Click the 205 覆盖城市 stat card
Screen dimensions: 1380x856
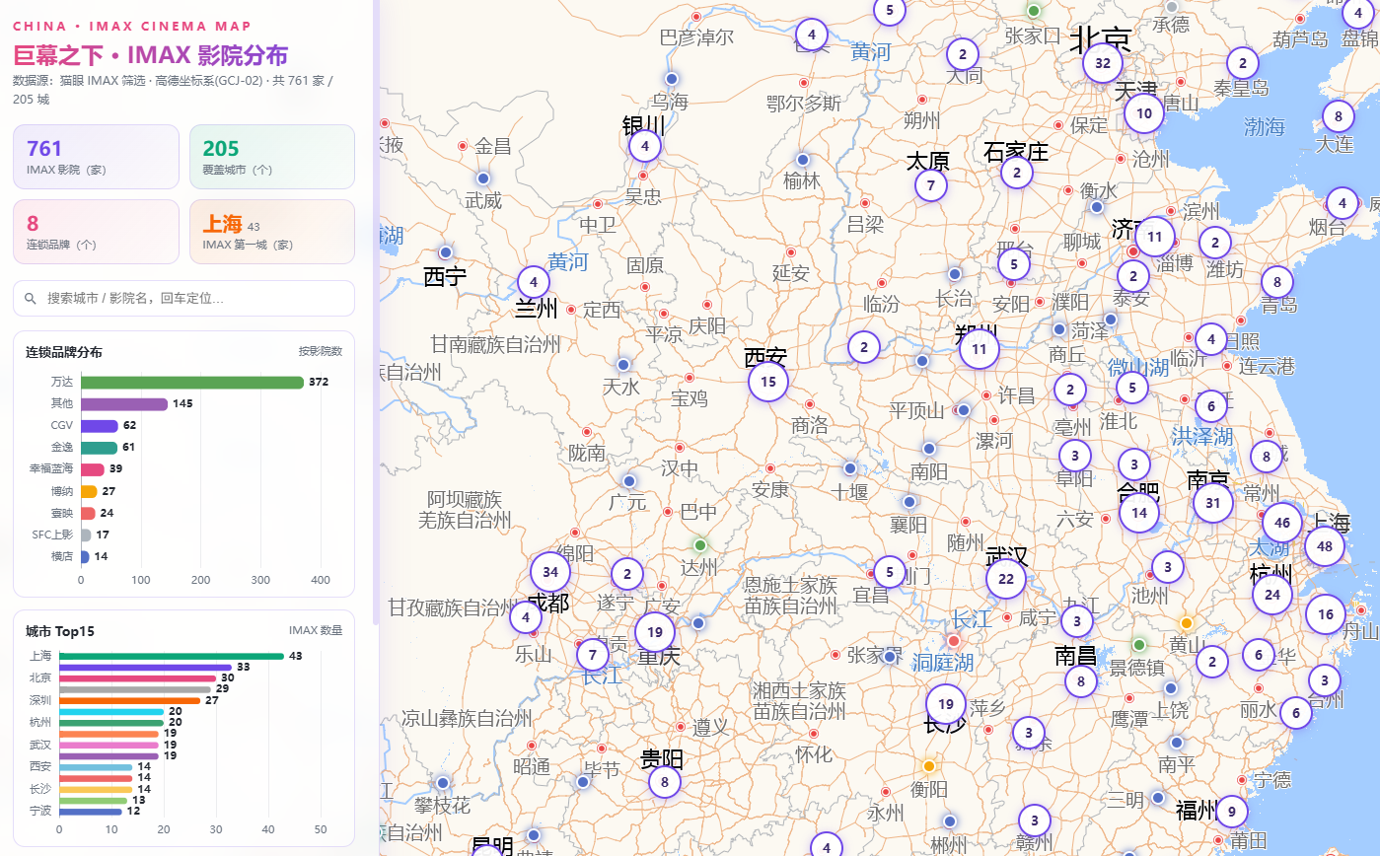pos(271,157)
